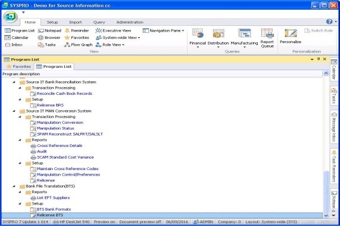
Task: Open the Distribution queries menu
Action: coord(218,38)
